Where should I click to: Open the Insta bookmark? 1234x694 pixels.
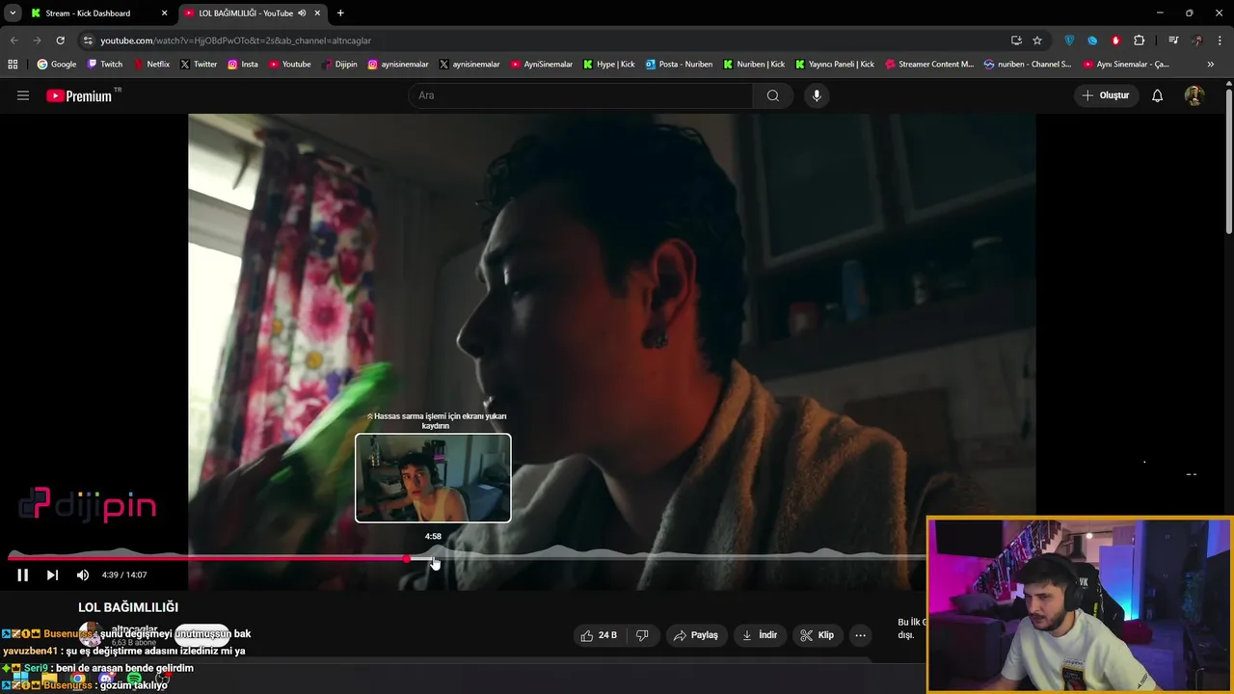pyautogui.click(x=243, y=65)
